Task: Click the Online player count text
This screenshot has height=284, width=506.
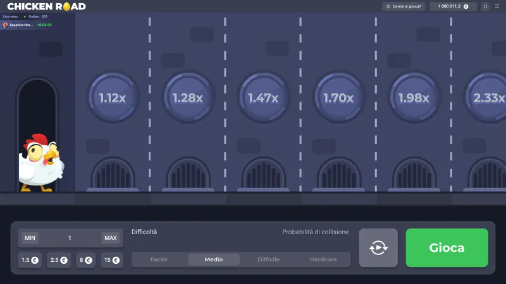Action: [x=38, y=16]
